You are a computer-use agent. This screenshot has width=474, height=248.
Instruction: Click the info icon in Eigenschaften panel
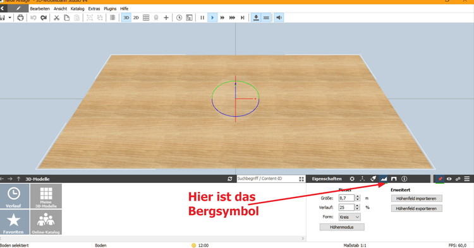tap(404, 179)
